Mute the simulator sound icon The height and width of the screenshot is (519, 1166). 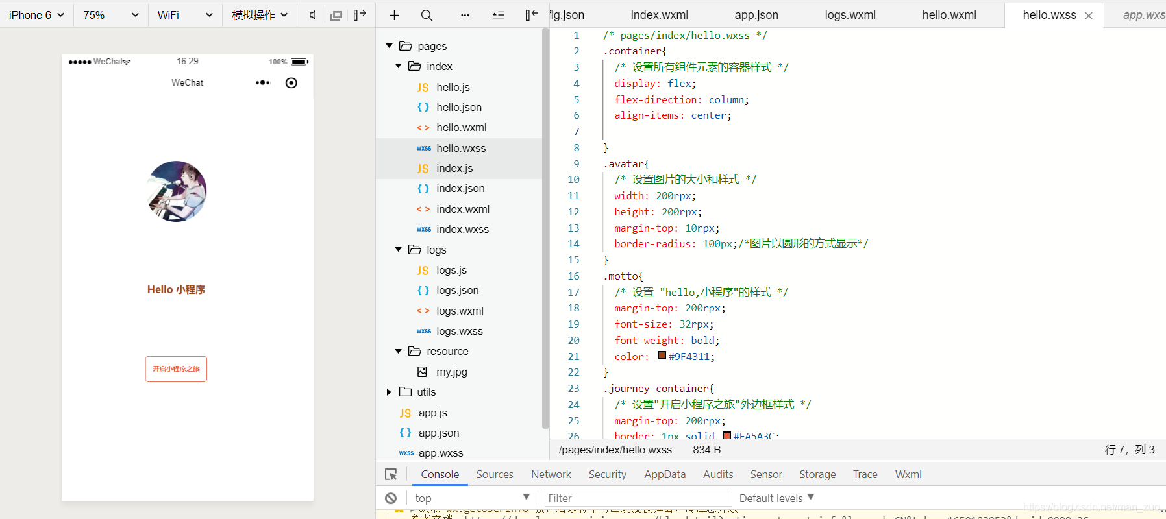coord(313,15)
